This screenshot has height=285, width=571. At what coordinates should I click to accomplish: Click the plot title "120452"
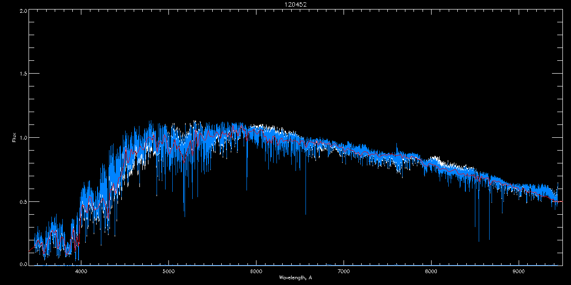click(295, 5)
